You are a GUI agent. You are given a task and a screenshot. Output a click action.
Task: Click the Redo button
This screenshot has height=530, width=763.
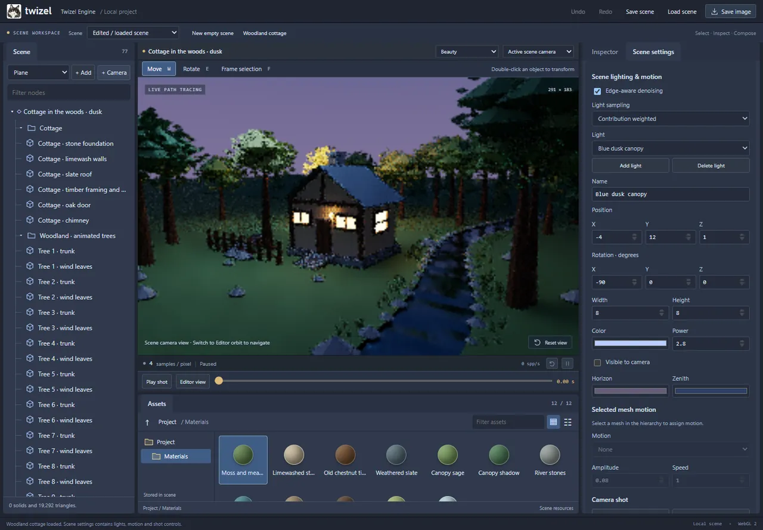point(605,11)
